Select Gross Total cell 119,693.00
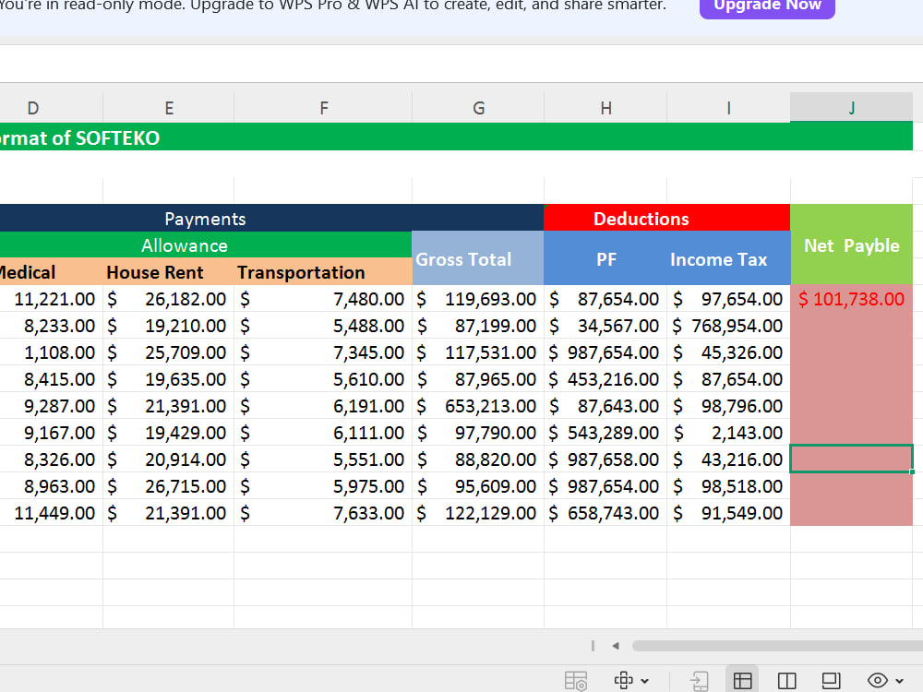The height and width of the screenshot is (692, 923). (478, 298)
